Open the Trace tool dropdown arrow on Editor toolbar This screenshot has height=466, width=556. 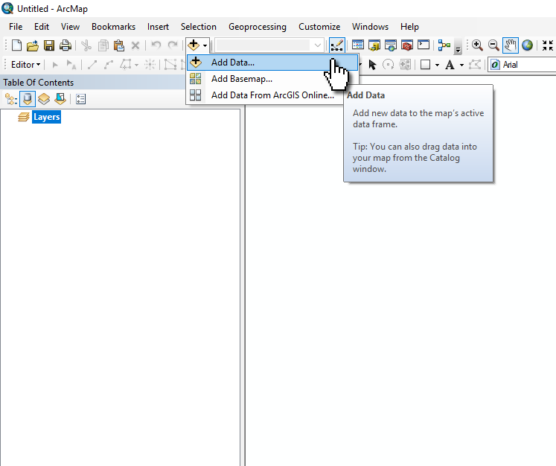[x=136, y=65]
